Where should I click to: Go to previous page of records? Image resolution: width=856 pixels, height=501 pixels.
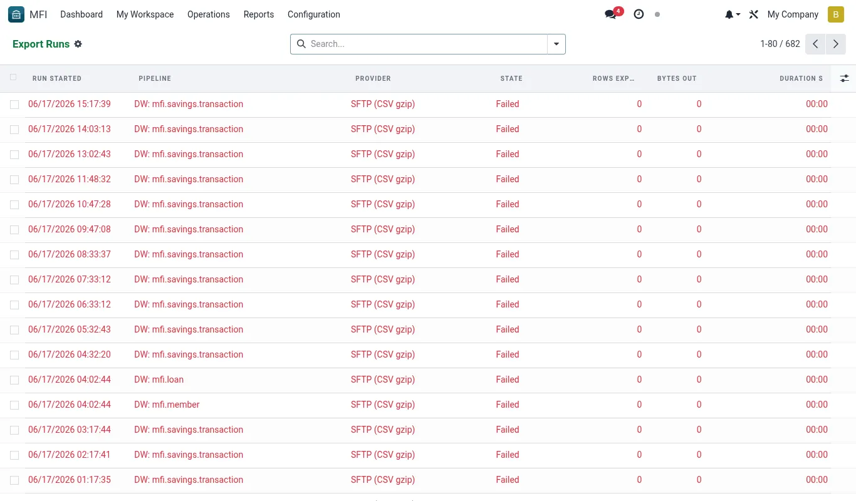815,44
